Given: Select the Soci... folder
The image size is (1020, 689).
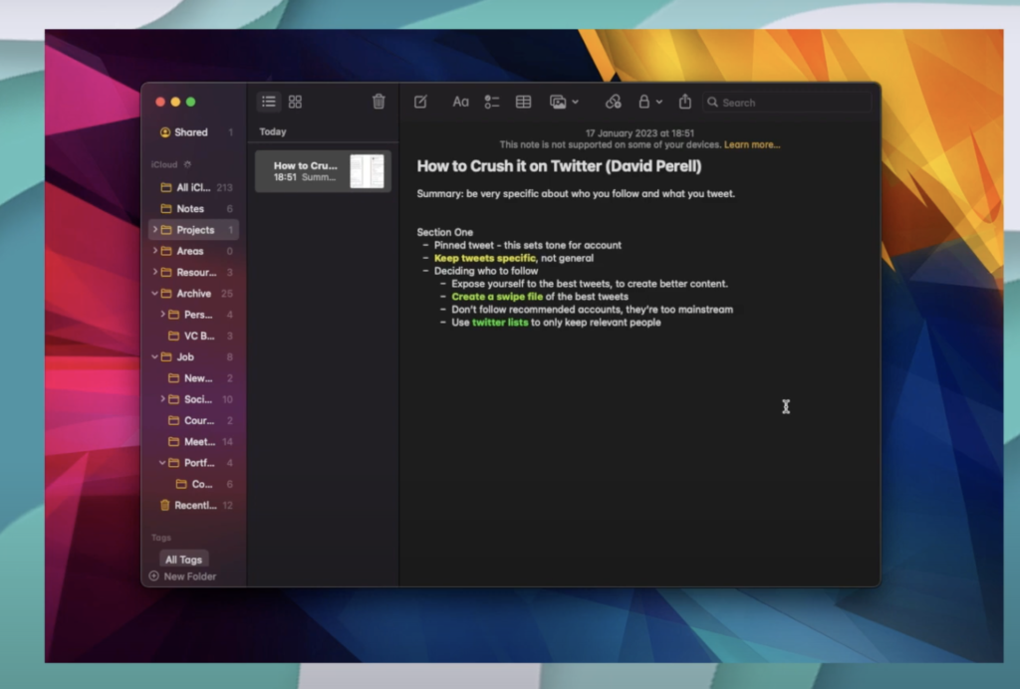Looking at the screenshot, I should point(194,399).
